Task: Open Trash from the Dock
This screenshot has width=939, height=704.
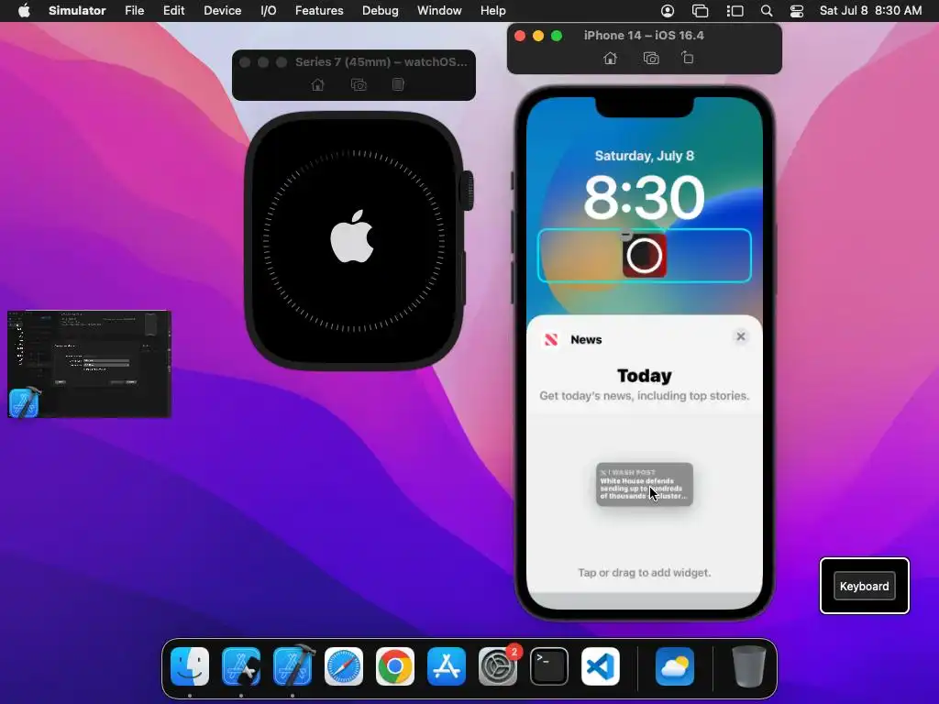Action: click(748, 666)
